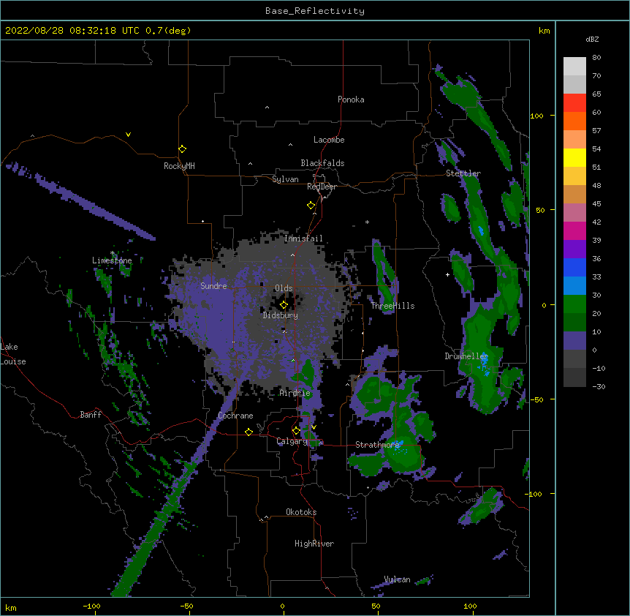Click the -50 tick label on right axis
Viewport: 630px width, 616px height.
pos(536,399)
